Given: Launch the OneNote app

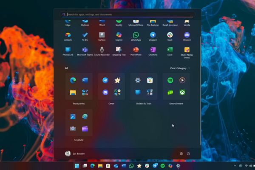Looking at the screenshot, I should pyautogui.click(x=153, y=51).
